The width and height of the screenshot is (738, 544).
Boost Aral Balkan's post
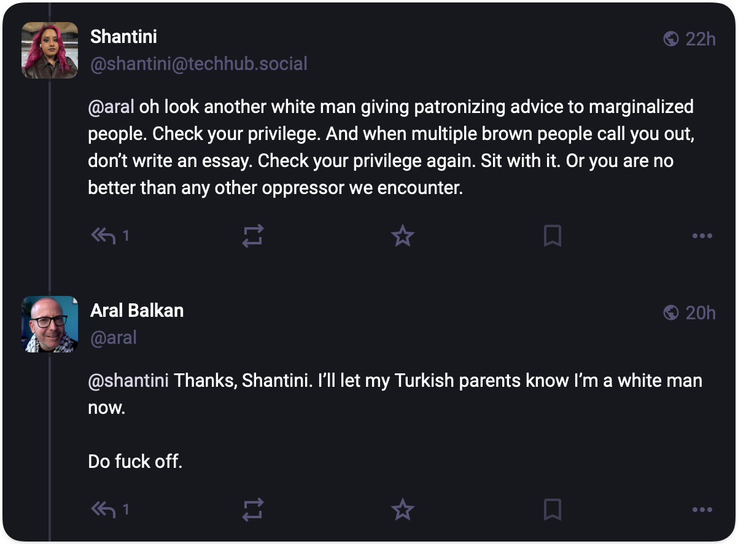point(253,509)
